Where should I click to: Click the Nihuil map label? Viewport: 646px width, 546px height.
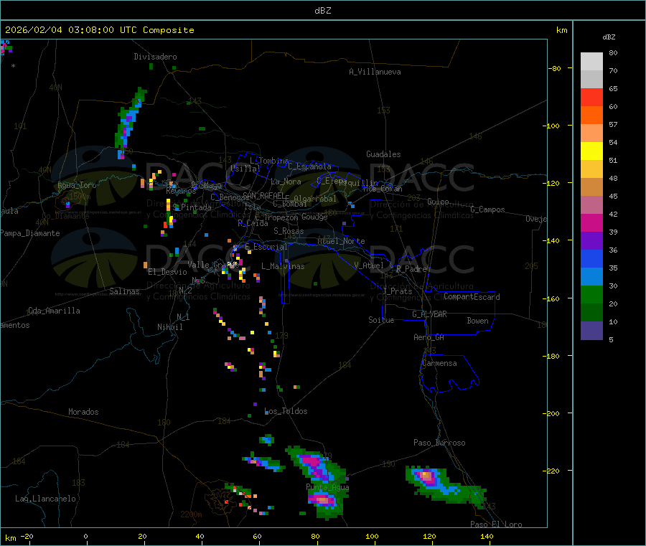pos(169,327)
